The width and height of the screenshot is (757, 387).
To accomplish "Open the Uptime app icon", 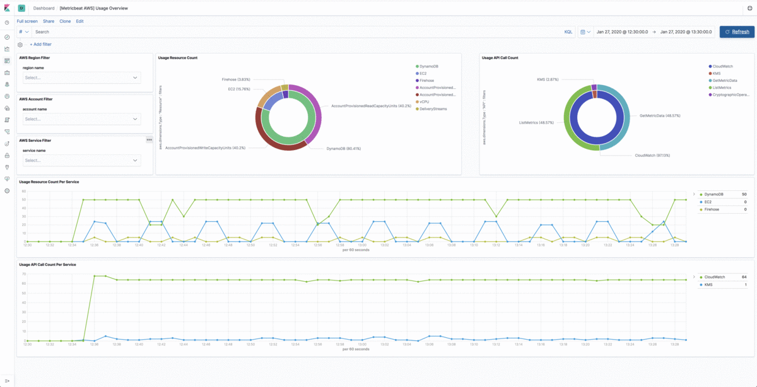I will coord(7,143).
